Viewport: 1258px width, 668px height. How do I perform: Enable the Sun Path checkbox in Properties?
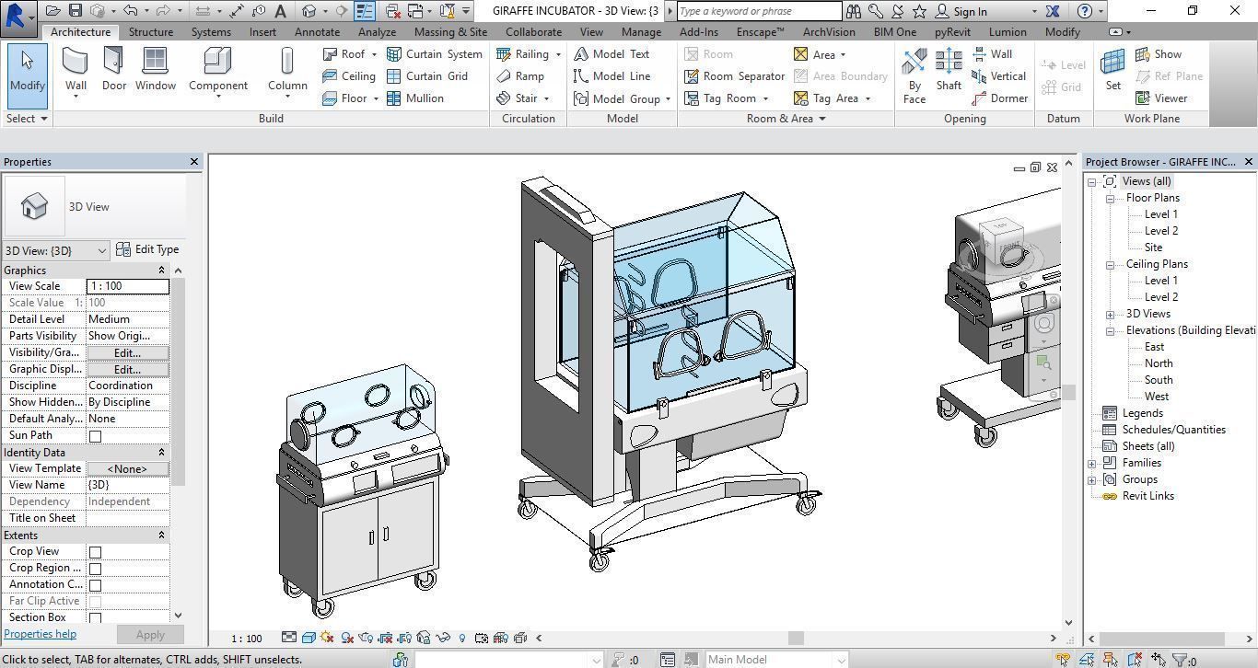coord(96,435)
